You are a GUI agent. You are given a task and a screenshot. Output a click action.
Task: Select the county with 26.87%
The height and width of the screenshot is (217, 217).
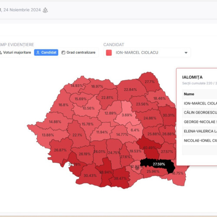tap(60, 150)
